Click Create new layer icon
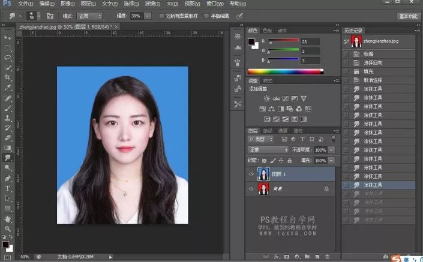The width and height of the screenshot is (423, 262). [x=317, y=257]
